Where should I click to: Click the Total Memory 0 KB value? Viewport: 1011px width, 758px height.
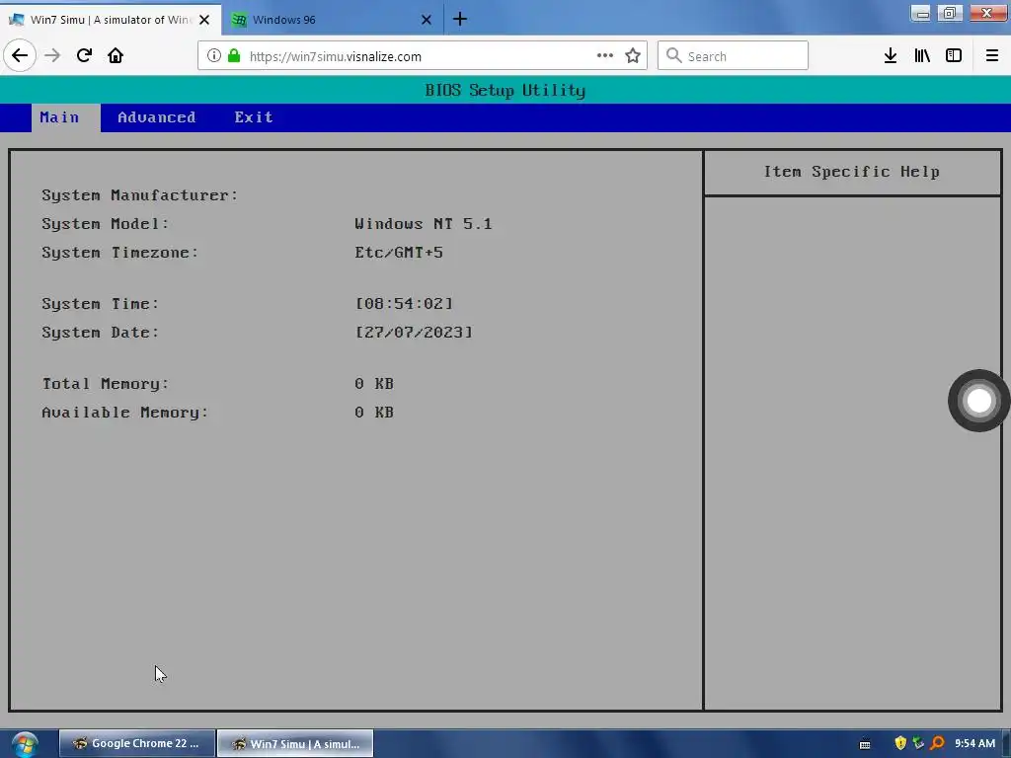point(374,384)
